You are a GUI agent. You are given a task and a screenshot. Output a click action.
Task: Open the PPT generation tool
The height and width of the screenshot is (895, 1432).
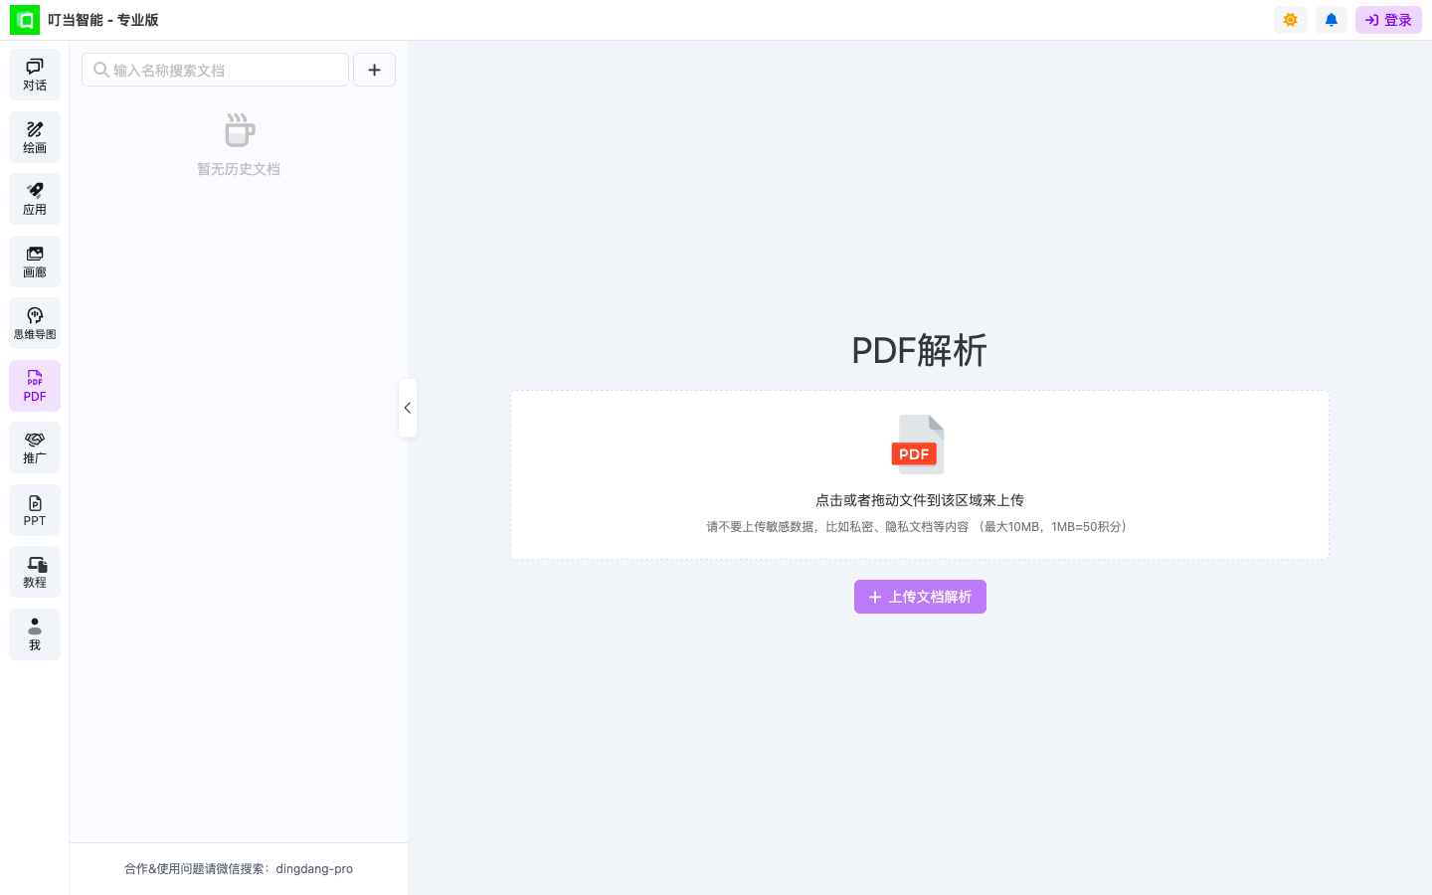pyautogui.click(x=34, y=509)
